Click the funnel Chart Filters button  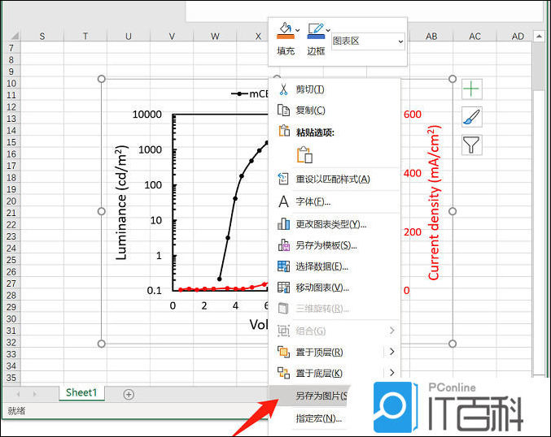pyautogui.click(x=471, y=145)
